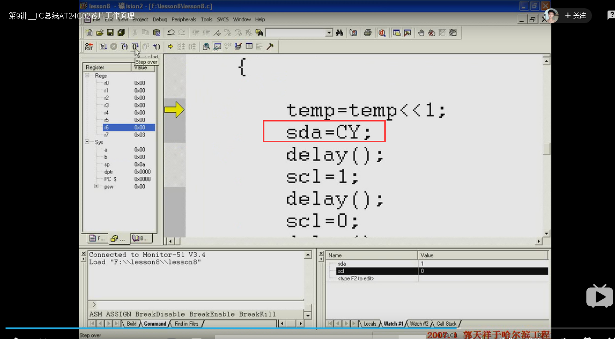Switch to the Watch #2 tab
This screenshot has height=339, width=615.
419,324
